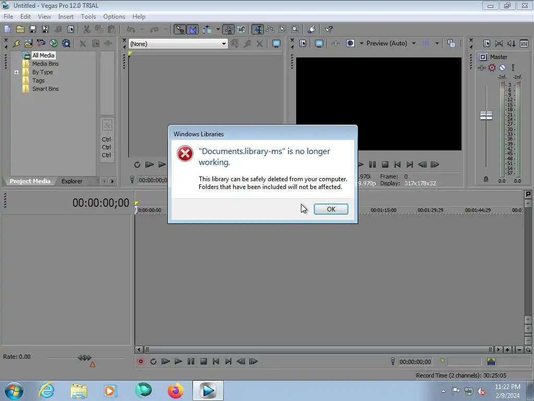Click Capture Video icon in Project Media

[x=29, y=43]
